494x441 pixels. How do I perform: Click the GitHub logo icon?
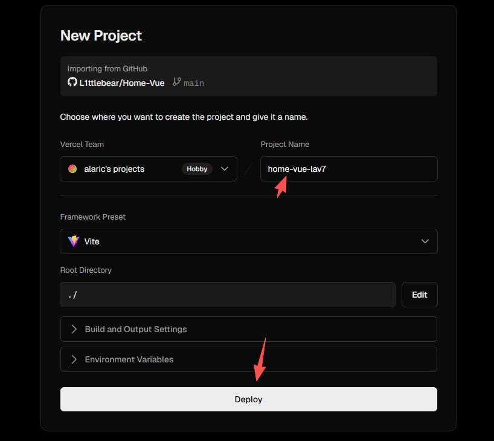(x=72, y=82)
